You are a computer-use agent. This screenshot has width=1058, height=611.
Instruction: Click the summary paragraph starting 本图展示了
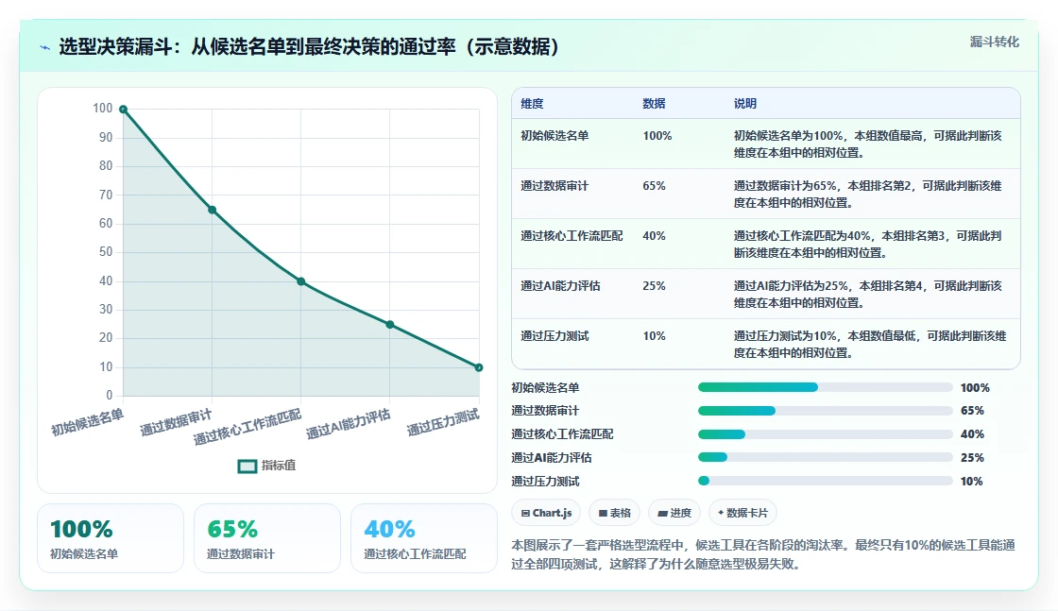(763, 554)
